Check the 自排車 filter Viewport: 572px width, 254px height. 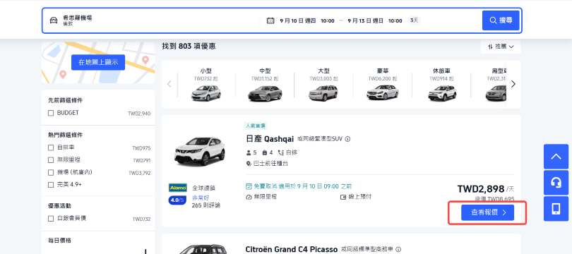pos(51,148)
